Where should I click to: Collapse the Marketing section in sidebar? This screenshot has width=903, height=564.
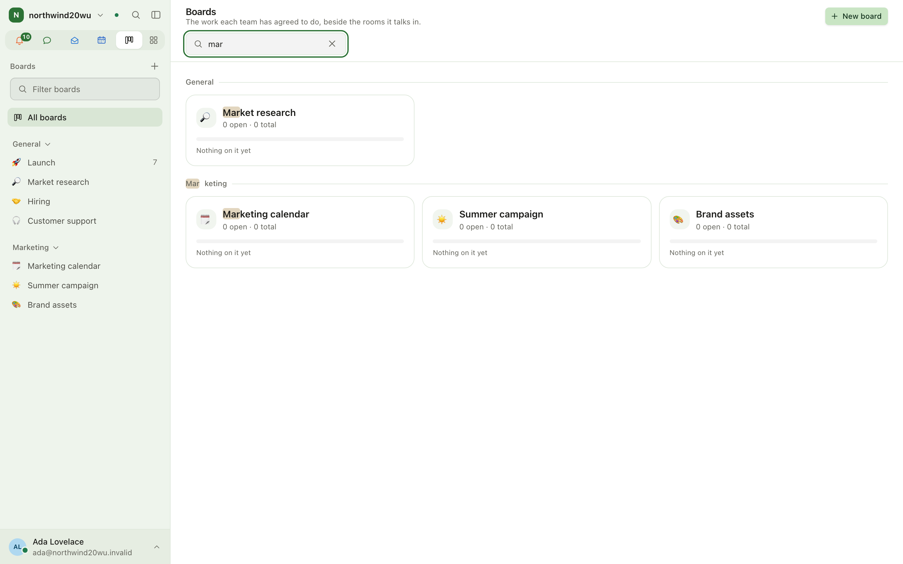coord(36,247)
